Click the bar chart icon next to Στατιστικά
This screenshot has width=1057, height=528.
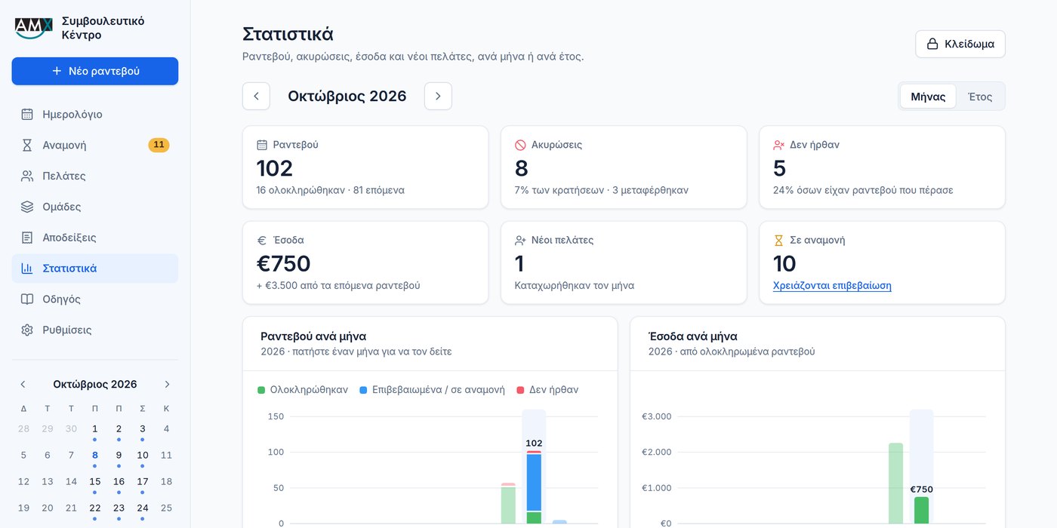click(27, 269)
